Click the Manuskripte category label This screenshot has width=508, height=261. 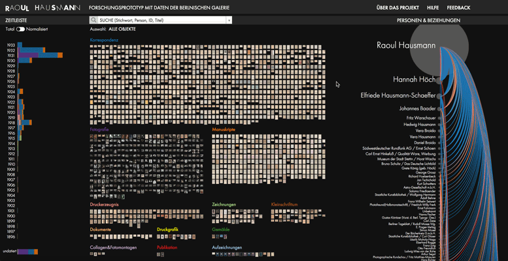[x=224, y=130]
